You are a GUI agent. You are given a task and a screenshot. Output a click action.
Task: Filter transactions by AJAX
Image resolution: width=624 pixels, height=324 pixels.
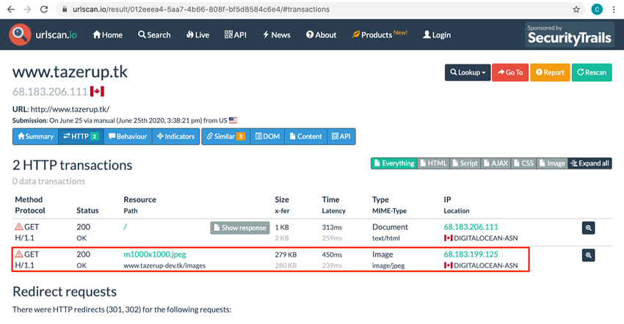(x=496, y=163)
